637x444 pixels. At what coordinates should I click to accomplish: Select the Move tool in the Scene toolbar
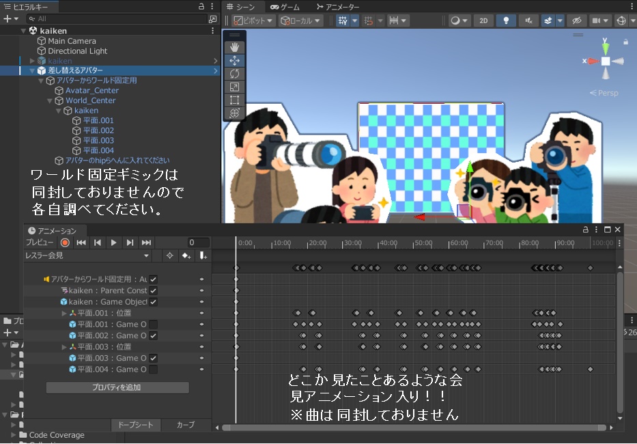coord(234,60)
